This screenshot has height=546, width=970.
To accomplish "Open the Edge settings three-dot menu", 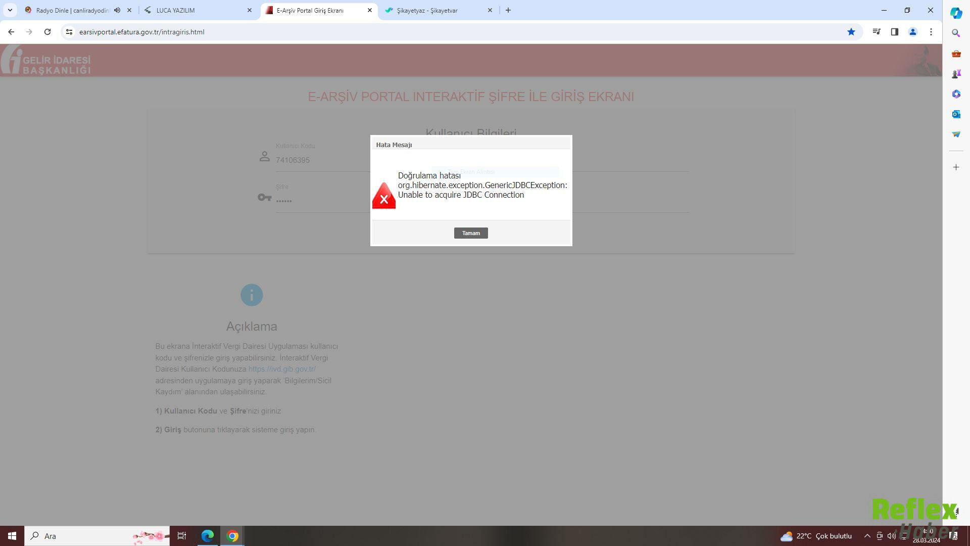I will tap(931, 31).
